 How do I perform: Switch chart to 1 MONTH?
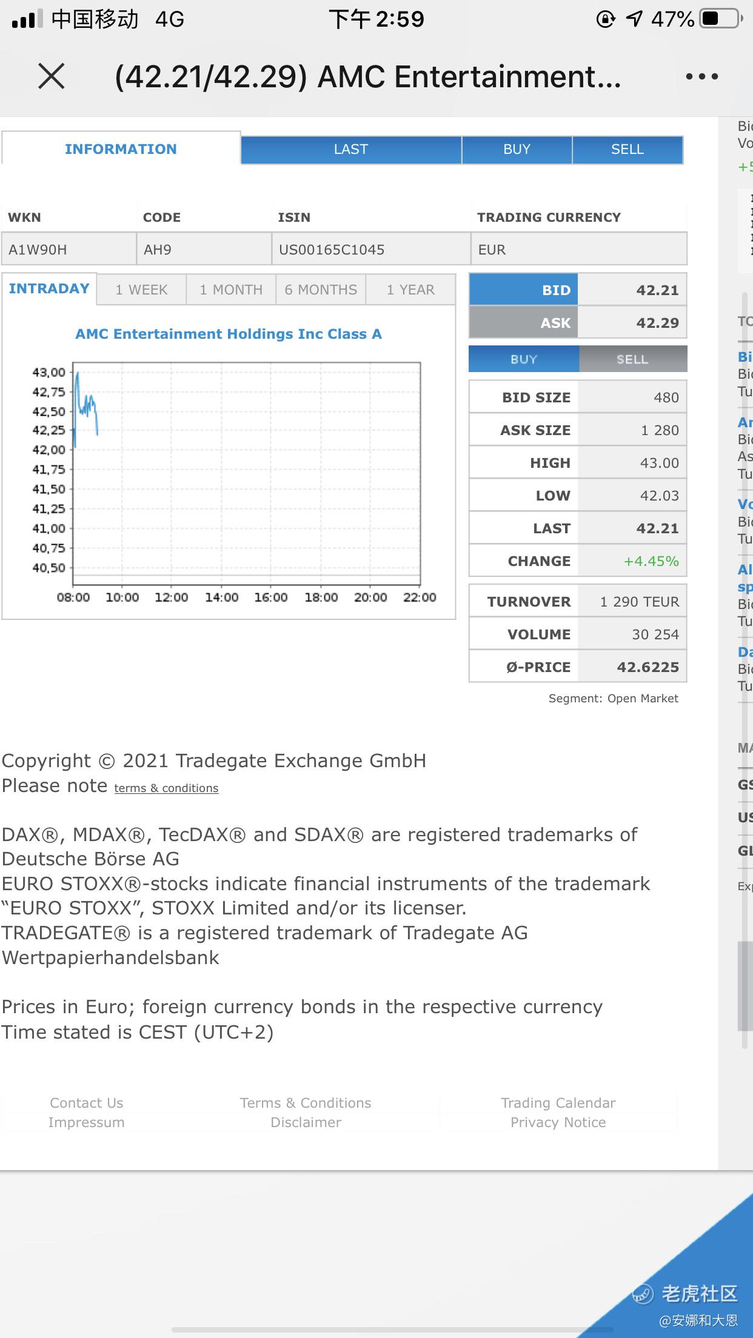coord(231,290)
